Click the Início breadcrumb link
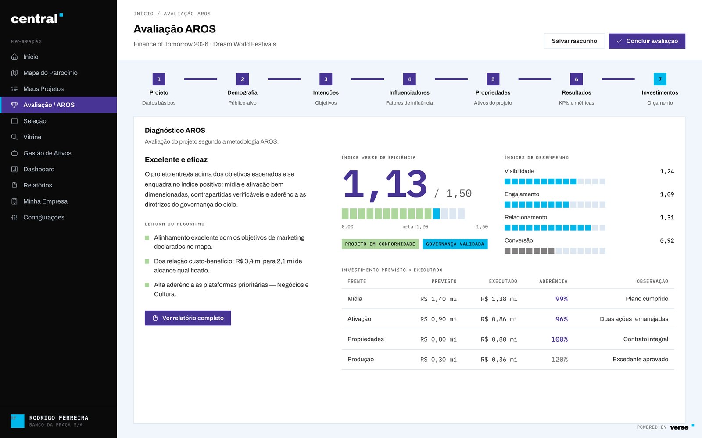Viewport: 702px width, 438px height. point(143,14)
